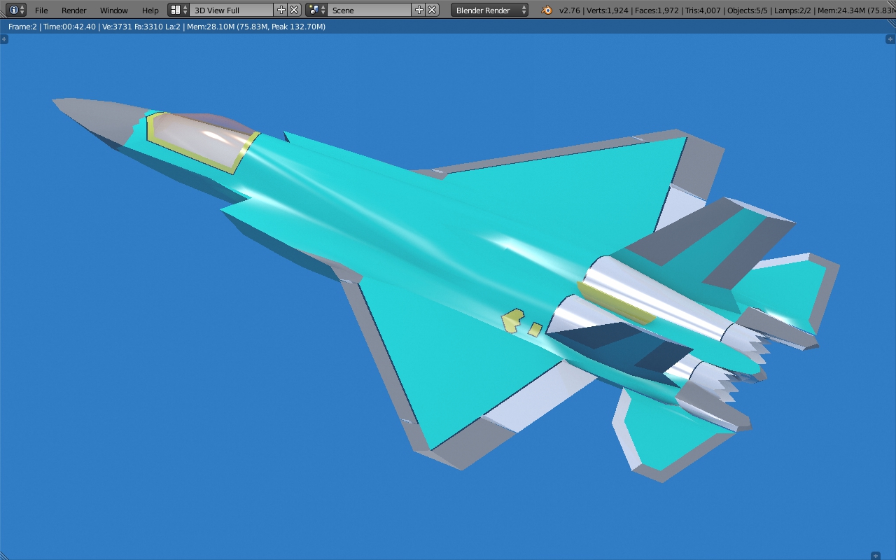Click the 'Scene' name field
This screenshot has height=560, width=896.
coord(369,10)
